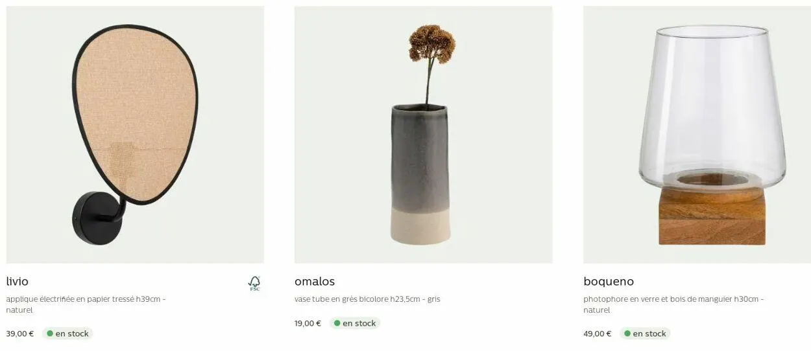Screen dimensions: 811x351
Task: Click the 'en stock' badge under livio
Action: pyautogui.click(x=67, y=334)
